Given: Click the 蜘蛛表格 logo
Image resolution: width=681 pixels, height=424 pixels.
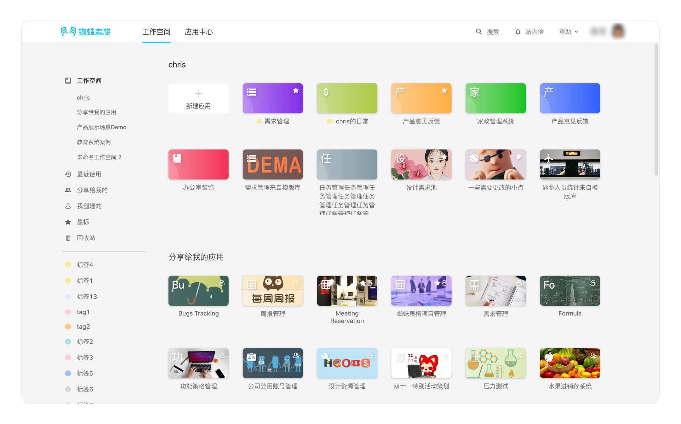Looking at the screenshot, I should tap(86, 32).
